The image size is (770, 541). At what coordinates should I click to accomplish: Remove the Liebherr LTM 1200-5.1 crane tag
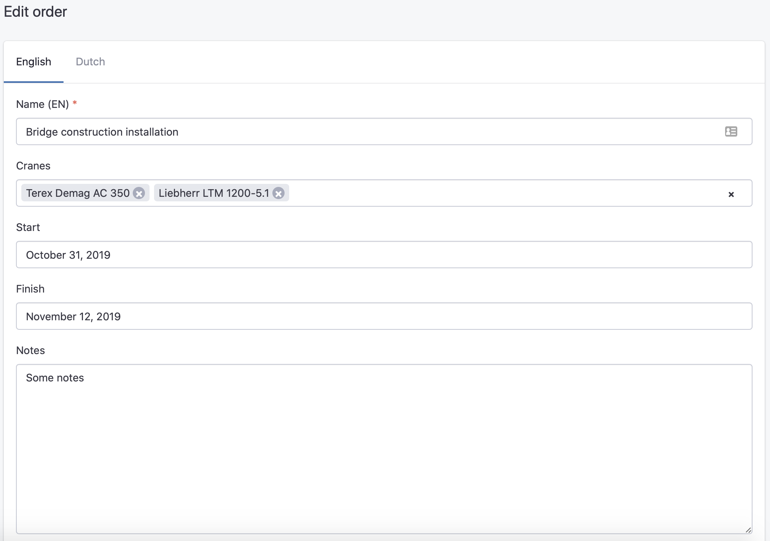(x=278, y=193)
